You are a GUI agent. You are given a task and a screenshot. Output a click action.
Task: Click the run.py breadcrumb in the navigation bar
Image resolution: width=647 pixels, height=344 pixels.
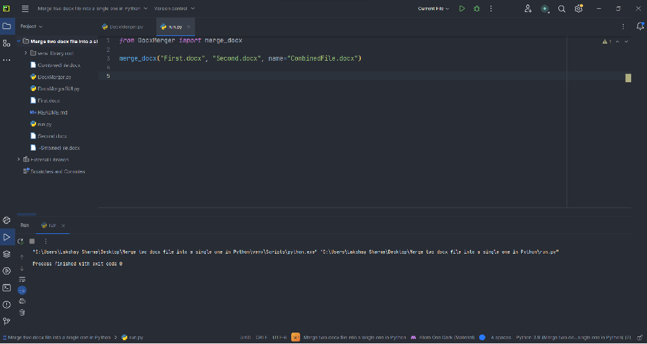[x=132, y=337]
